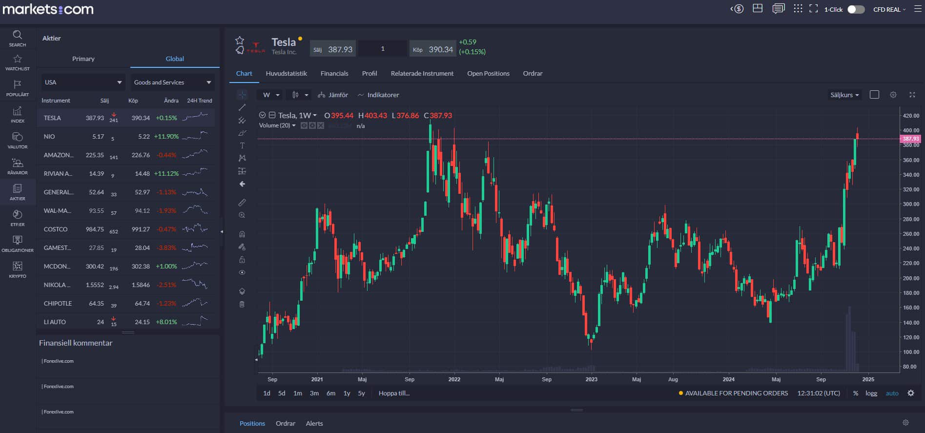Select the pattern drawing tool
This screenshot has width=925, height=433.
pyautogui.click(x=242, y=158)
